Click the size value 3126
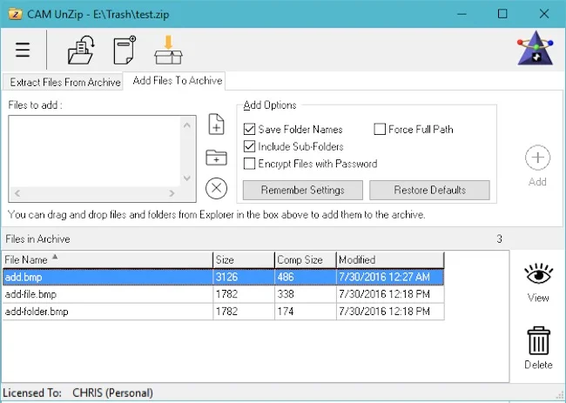 [226, 277]
